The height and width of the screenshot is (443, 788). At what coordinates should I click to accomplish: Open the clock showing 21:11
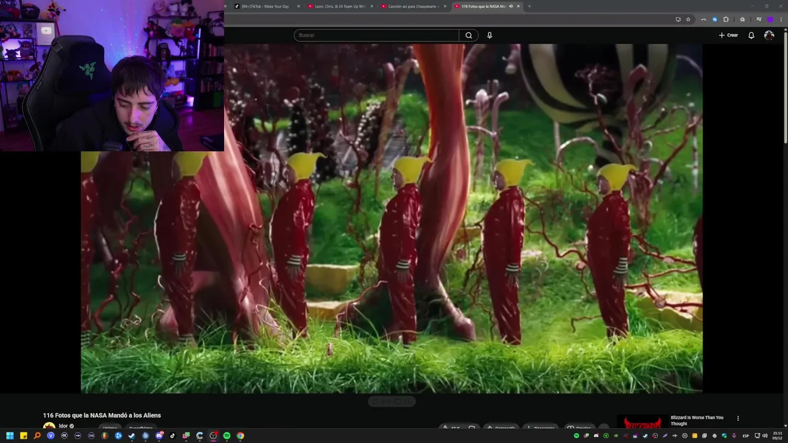[777, 436]
